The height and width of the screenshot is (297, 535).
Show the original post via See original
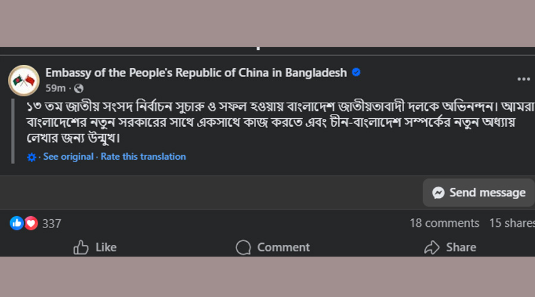click(68, 157)
